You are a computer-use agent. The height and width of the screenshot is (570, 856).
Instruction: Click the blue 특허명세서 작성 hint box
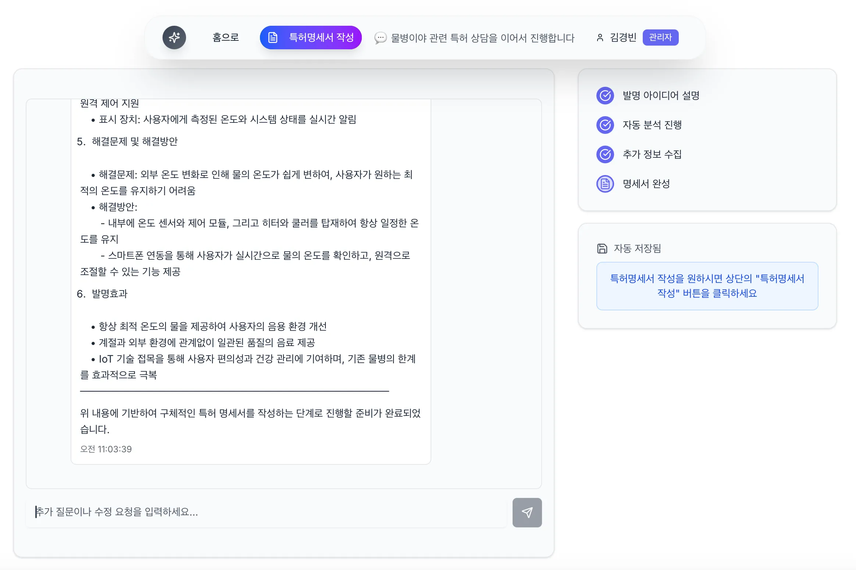(x=707, y=286)
